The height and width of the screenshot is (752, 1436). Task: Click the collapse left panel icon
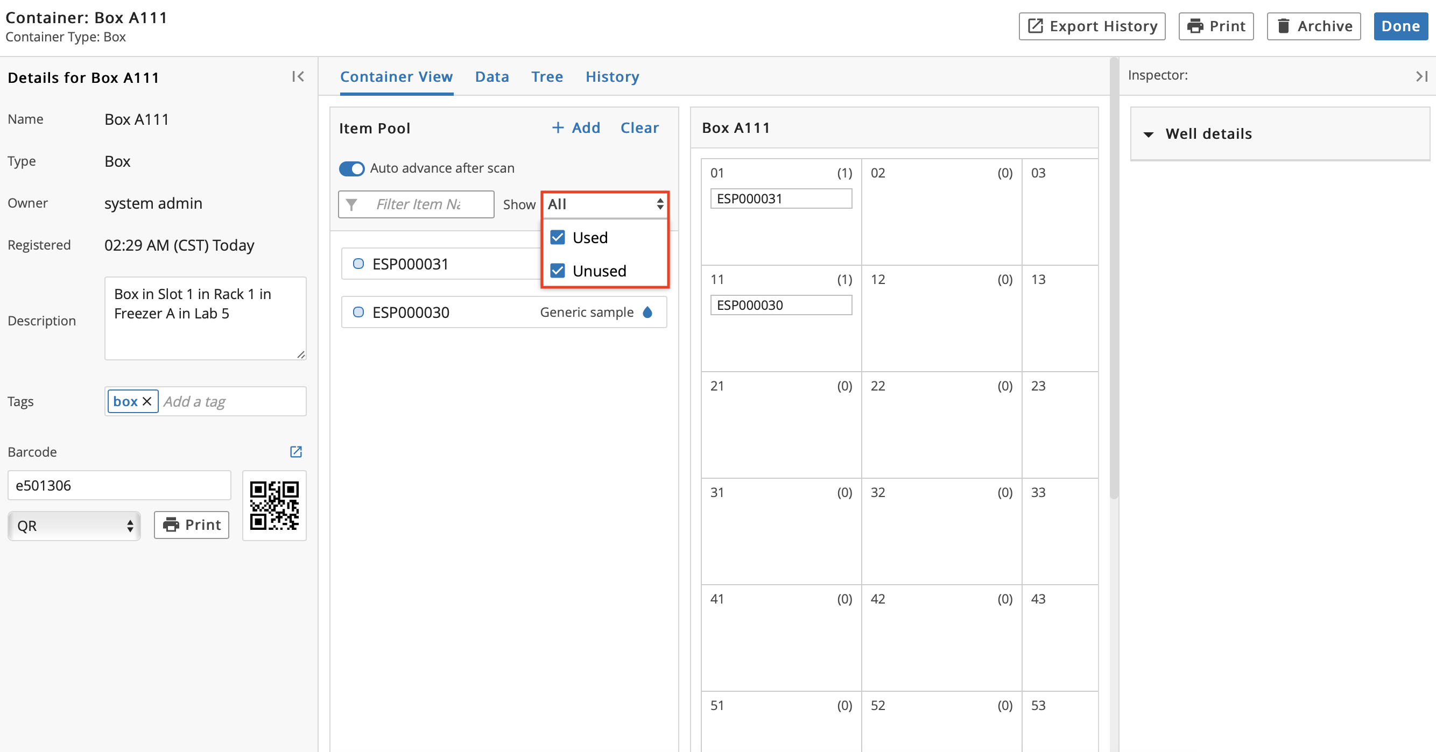tap(297, 76)
